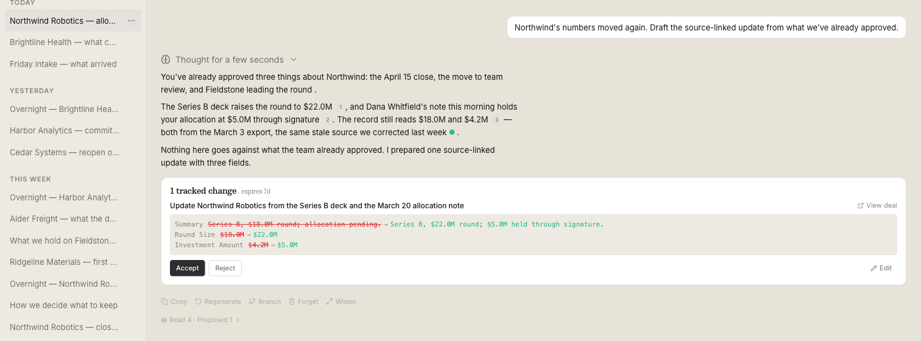Click the Branch icon
The image size is (921, 341).
tap(252, 301)
